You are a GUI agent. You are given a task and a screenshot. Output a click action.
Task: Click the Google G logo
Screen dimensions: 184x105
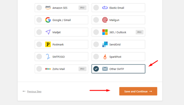(x=48, y=20)
